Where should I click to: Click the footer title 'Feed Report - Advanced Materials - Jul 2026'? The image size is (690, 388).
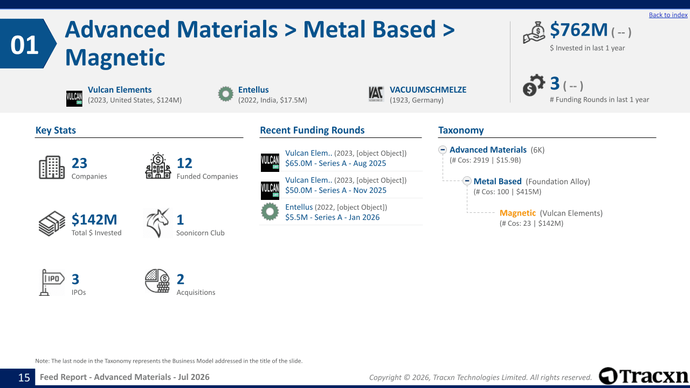tap(125, 377)
